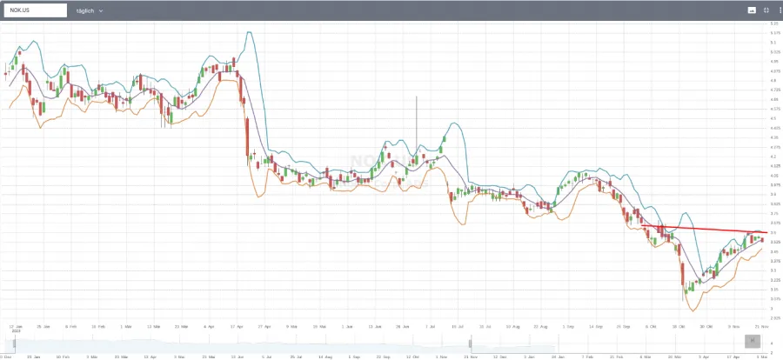The image size is (783, 360).
Task: Toggle fullscreen with the expand icon
Action: (x=766, y=10)
